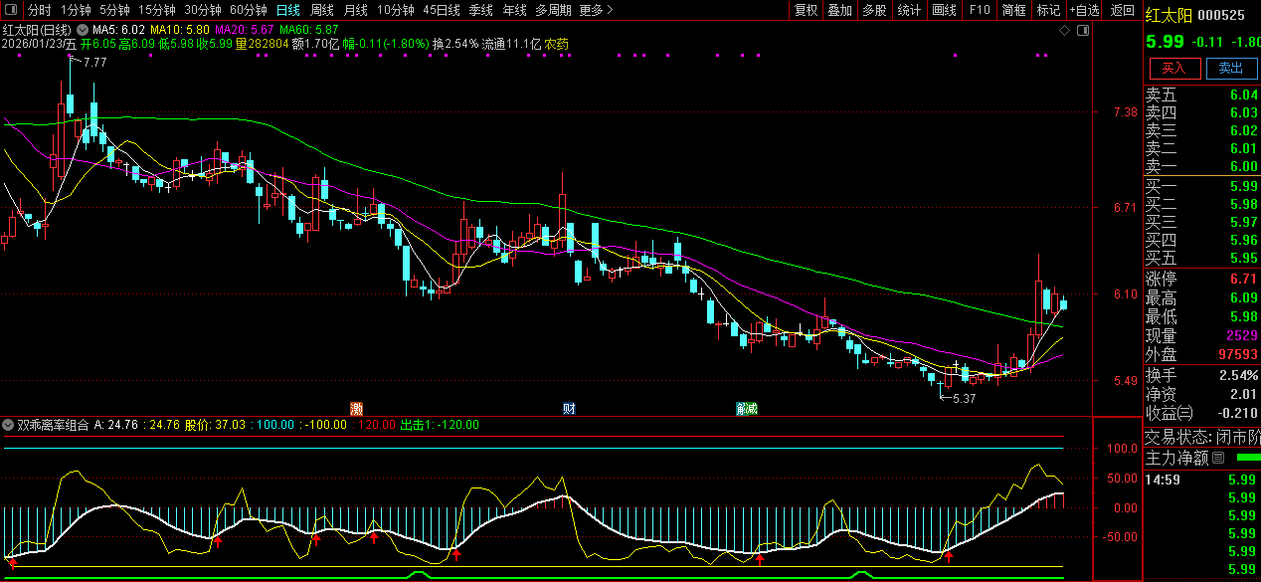Click the orange 激 event marker on the timeline

pos(356,408)
